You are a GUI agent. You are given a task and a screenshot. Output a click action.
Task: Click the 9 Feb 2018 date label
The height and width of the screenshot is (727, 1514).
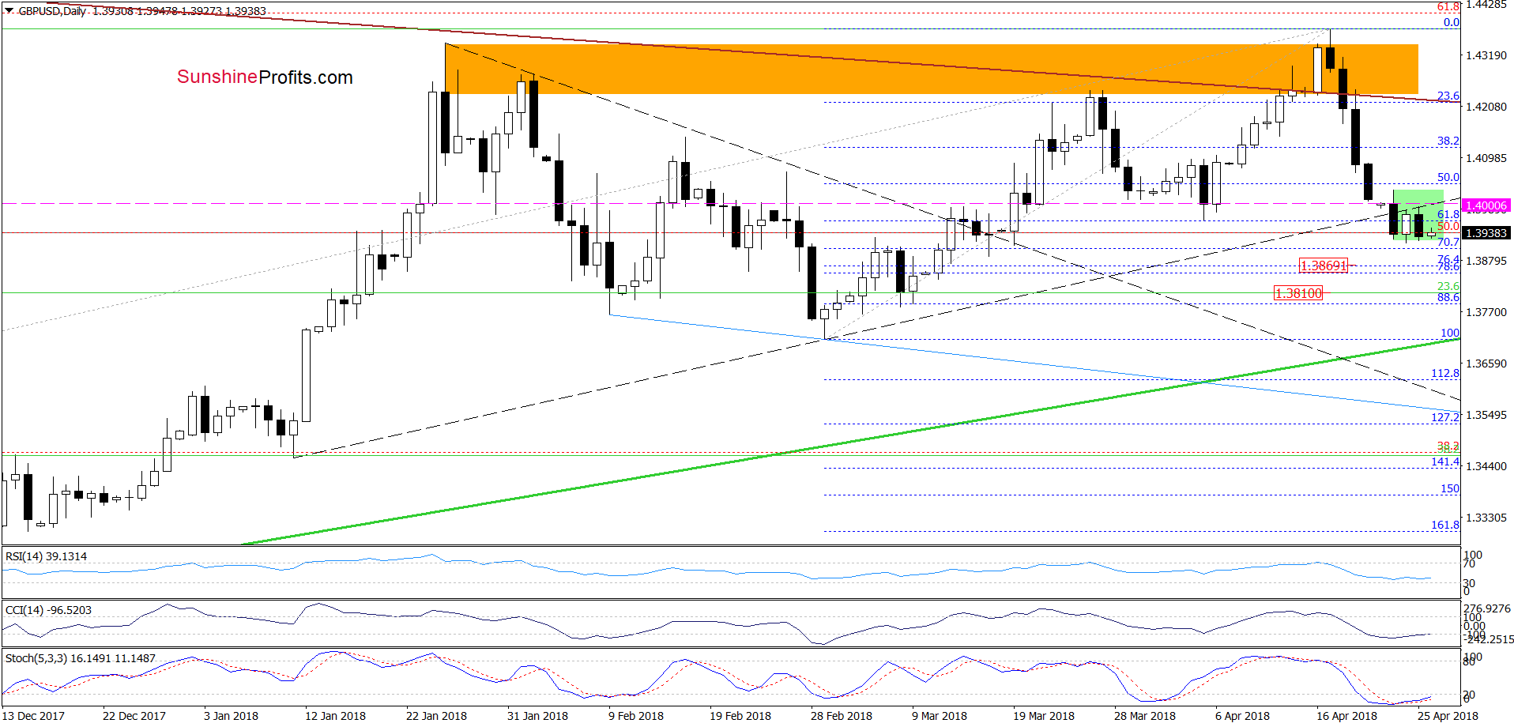click(636, 716)
